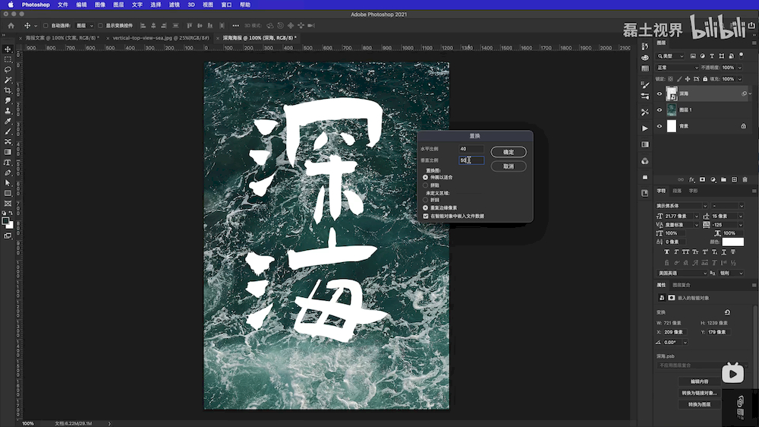Hide the 深海 layer with eye icon
The width and height of the screenshot is (759, 427).
click(x=659, y=94)
